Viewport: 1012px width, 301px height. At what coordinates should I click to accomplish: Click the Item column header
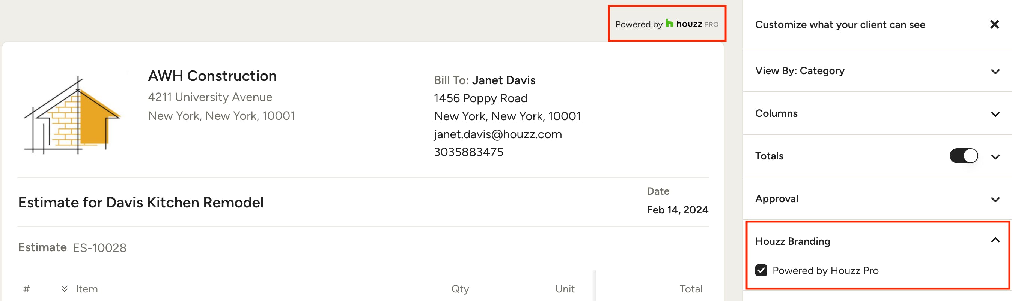click(x=86, y=289)
